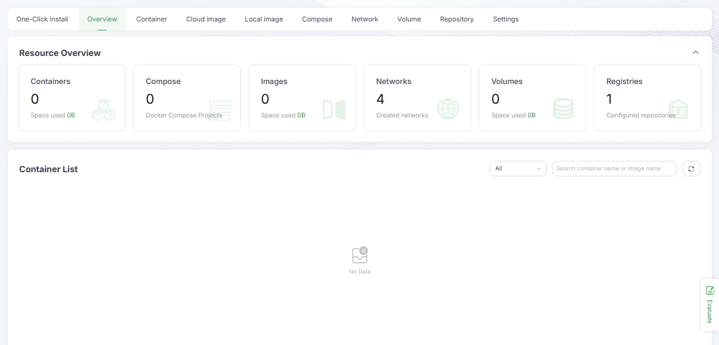Screen dimensions: 719x345
Task: Click the Volumes database stack icon
Action: (563, 109)
